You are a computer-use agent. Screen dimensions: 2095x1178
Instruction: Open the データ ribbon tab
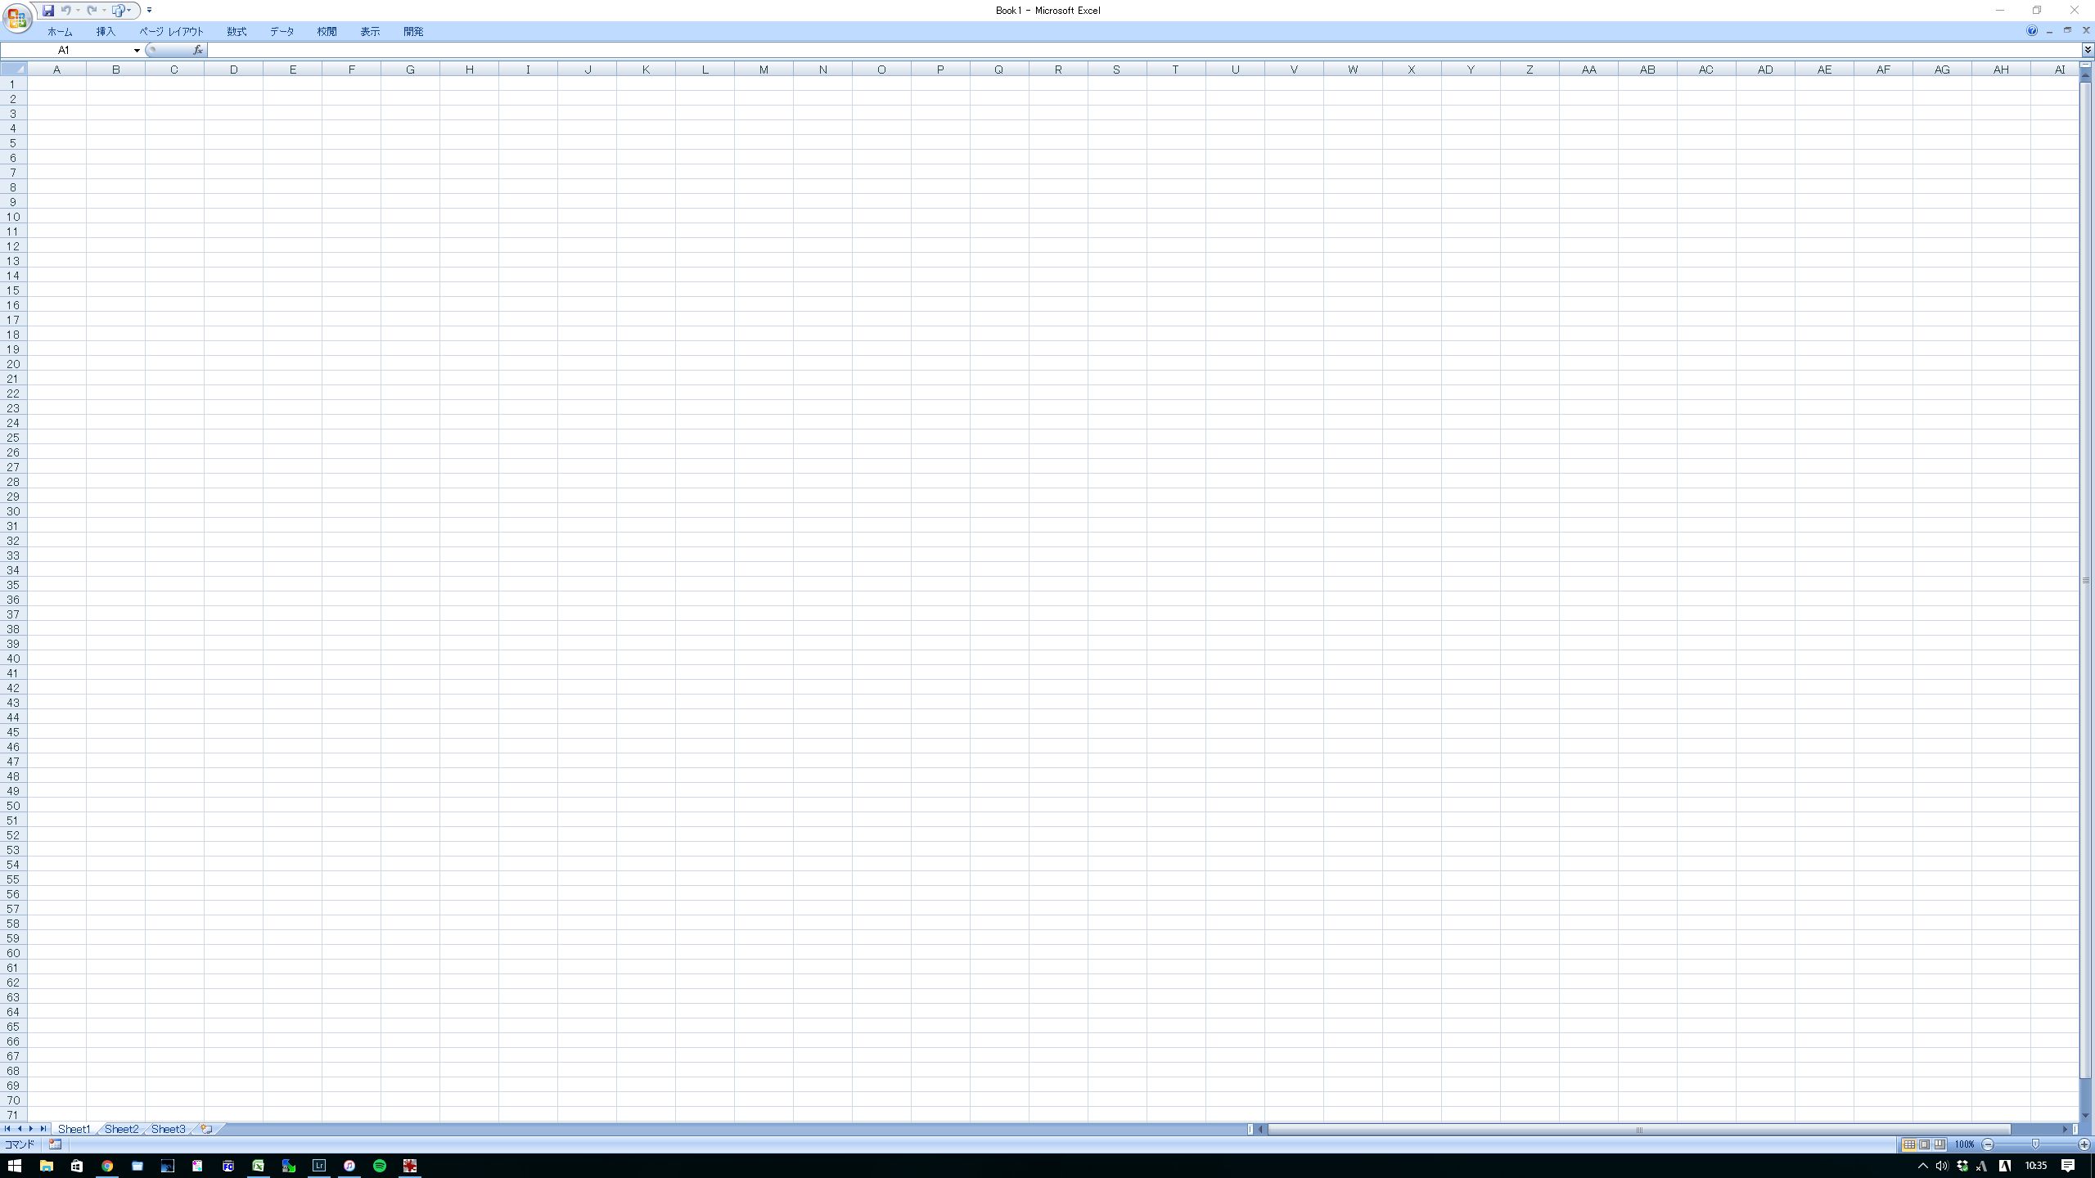(282, 32)
